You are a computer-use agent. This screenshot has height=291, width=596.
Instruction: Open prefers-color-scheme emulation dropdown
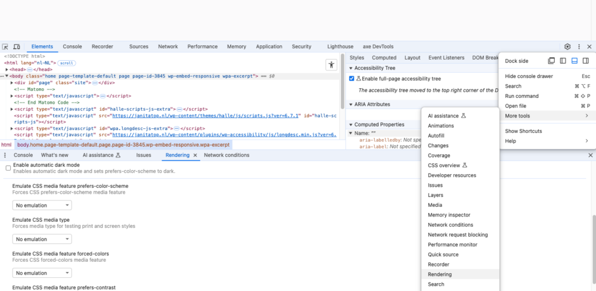click(x=42, y=205)
